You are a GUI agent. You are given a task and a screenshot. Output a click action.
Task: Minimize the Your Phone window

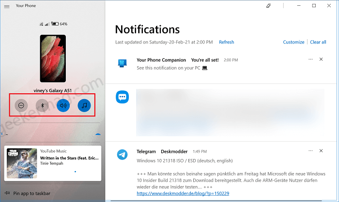299,6
